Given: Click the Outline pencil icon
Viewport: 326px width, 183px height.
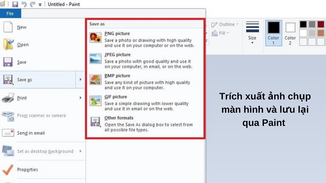Looking at the screenshot, I should [x=214, y=25].
